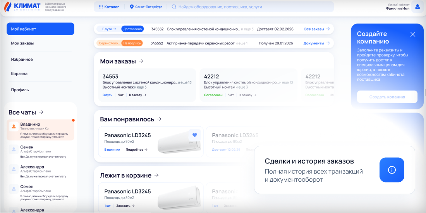Select city Санкт-Петербург location picker

pyautogui.click(x=146, y=7)
